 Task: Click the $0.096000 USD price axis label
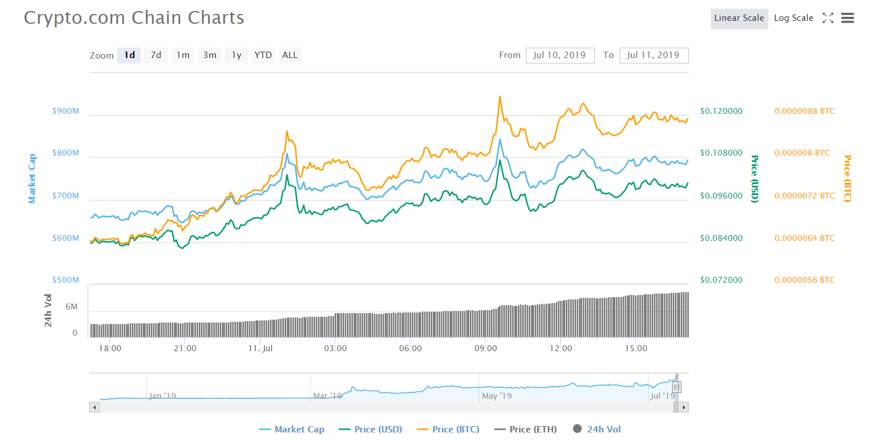pyautogui.click(x=721, y=196)
